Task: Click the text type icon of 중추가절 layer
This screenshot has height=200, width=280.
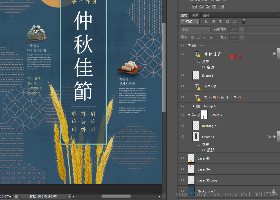Action: [x=197, y=87]
